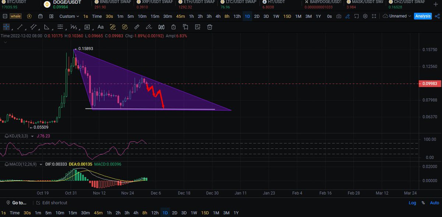Toggle the blue drawing pencil icon
The width and height of the screenshot is (442, 217).
tap(347, 16)
